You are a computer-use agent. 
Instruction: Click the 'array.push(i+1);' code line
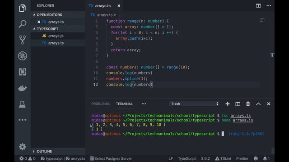(134, 38)
